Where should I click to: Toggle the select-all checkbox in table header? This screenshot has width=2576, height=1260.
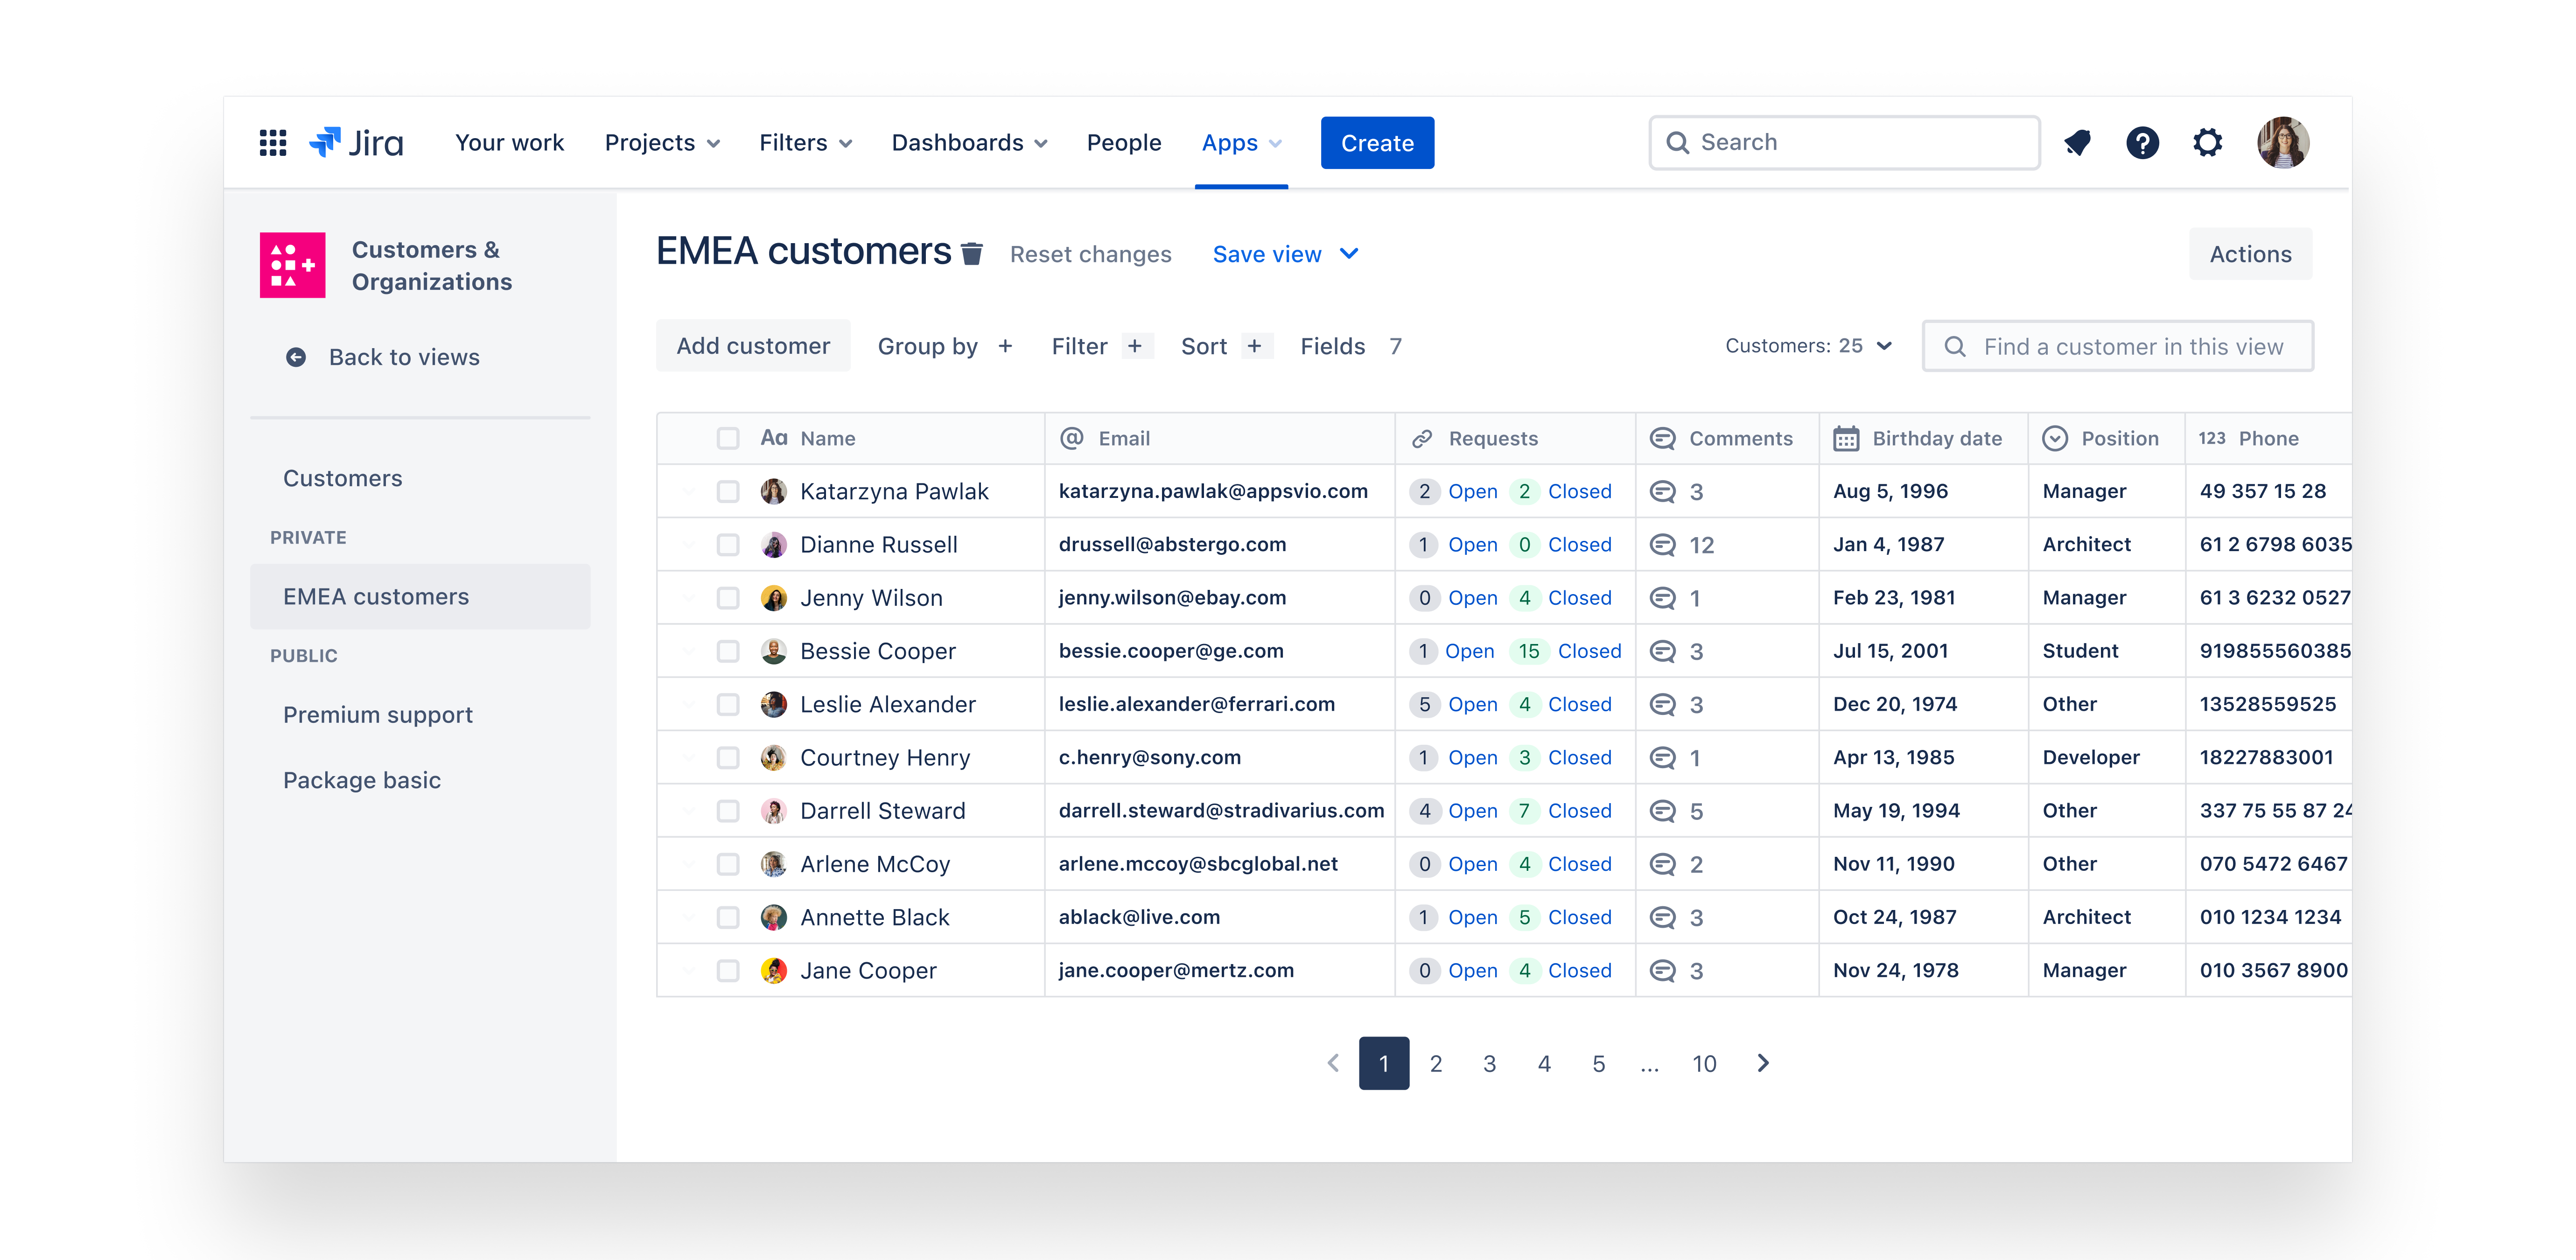click(728, 438)
